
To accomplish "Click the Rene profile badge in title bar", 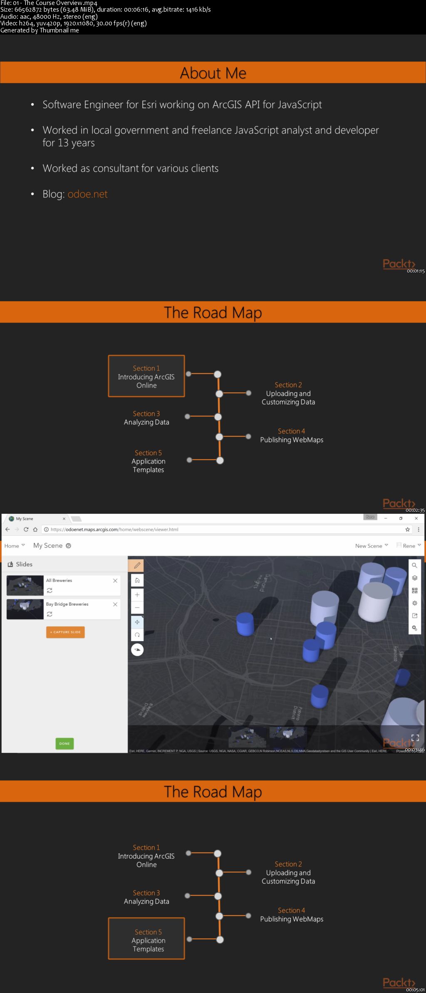I will [370, 517].
